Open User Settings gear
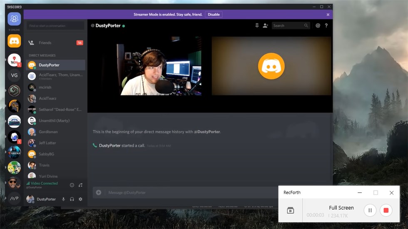The width and height of the screenshot is (408, 229). (81, 199)
